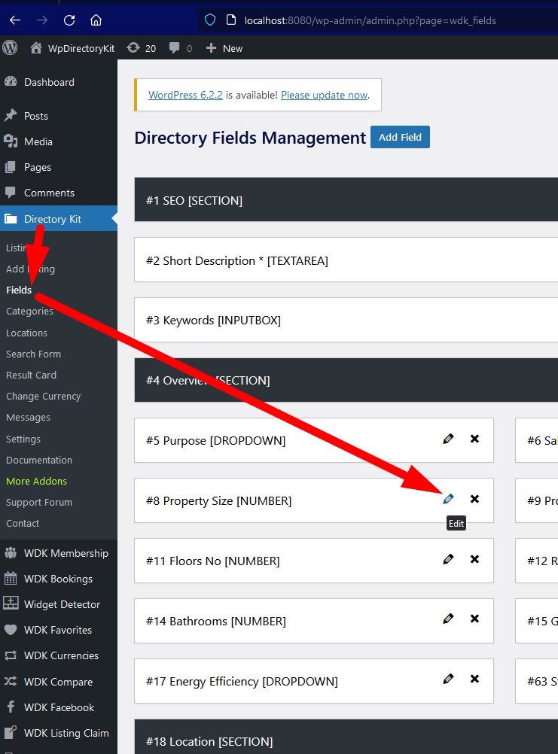
Task: Click the browser forward arrow
Action: [42, 20]
